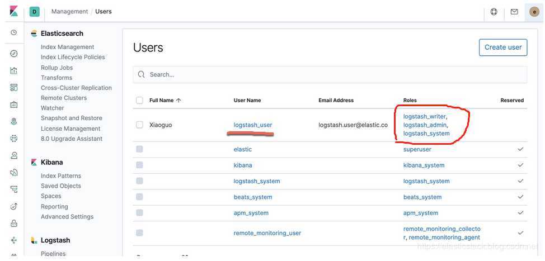Open beats_system user name link

(253, 197)
